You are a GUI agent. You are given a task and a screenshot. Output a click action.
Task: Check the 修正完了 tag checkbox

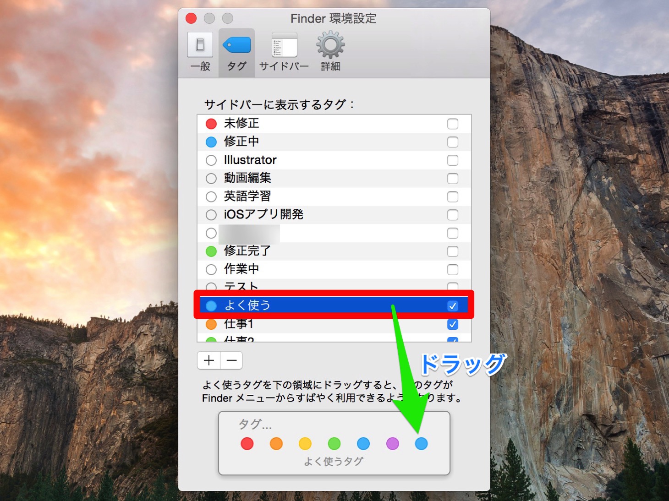coord(453,251)
